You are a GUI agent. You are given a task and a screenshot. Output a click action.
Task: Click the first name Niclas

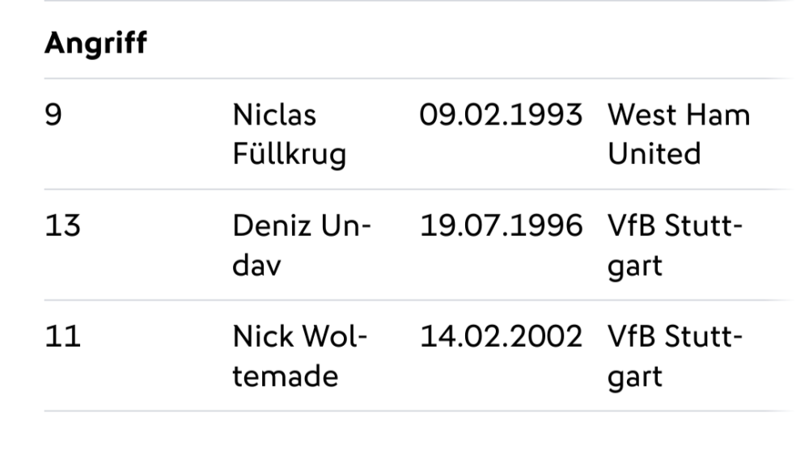(274, 116)
